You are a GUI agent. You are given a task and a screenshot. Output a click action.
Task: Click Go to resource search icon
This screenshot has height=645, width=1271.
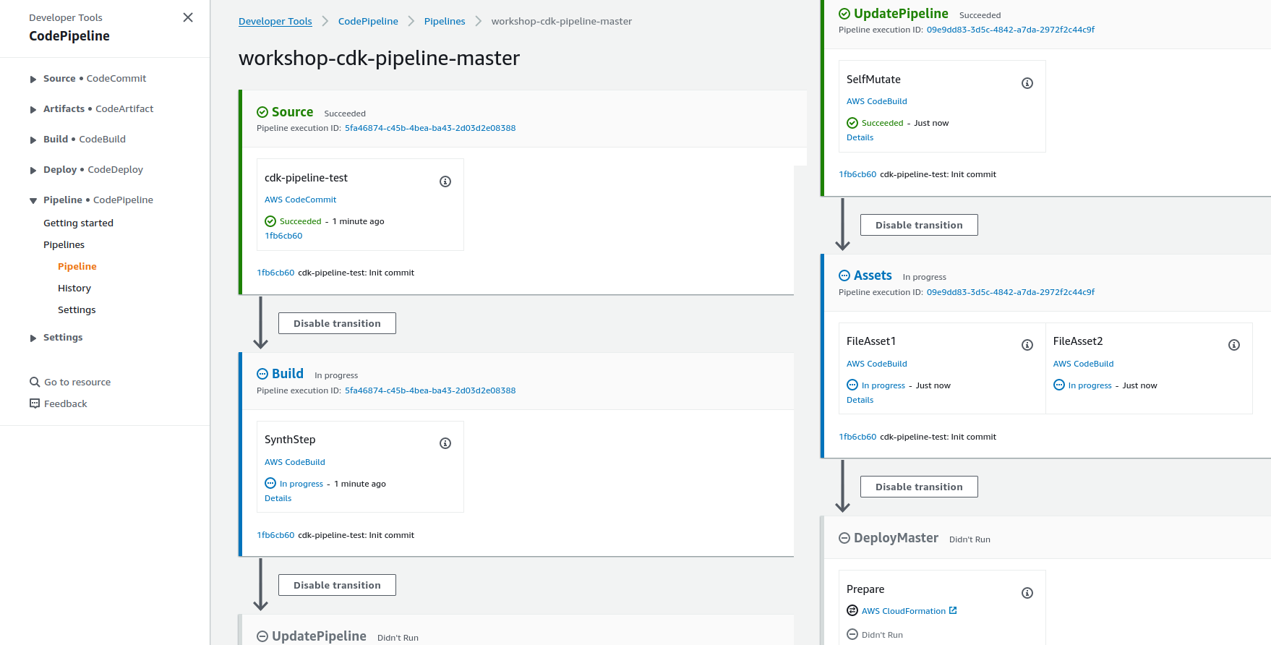click(35, 382)
